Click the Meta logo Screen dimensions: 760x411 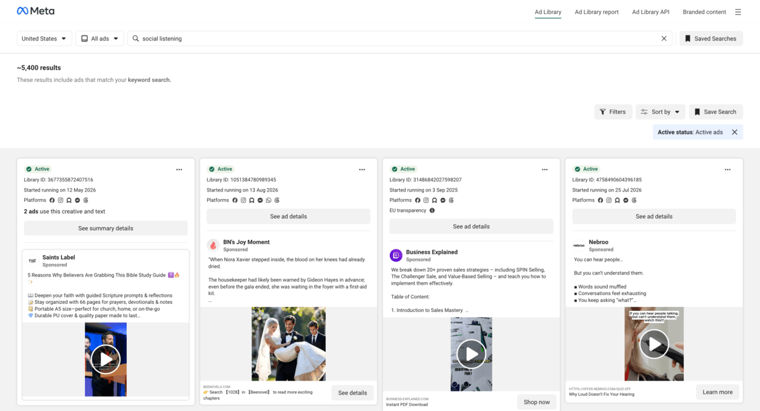(x=35, y=11)
